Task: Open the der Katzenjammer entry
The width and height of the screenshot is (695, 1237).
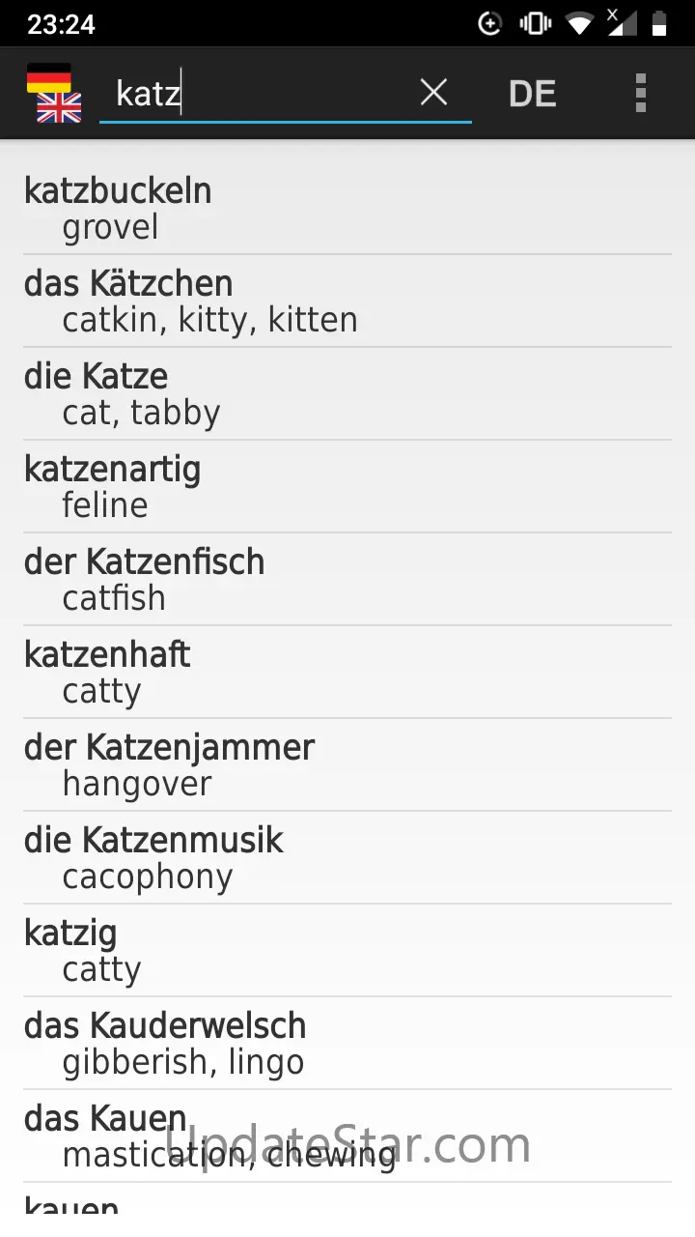Action: pos(347,765)
